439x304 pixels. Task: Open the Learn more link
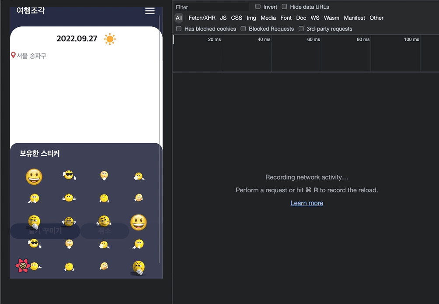click(307, 203)
